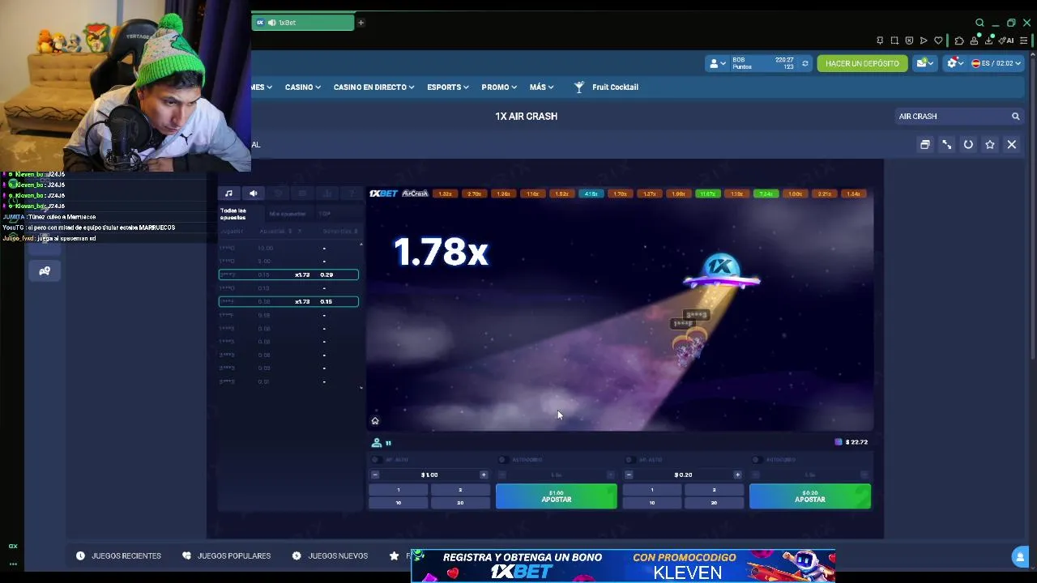The height and width of the screenshot is (583, 1037).
Task: Open the browser player icon
Action: pyautogui.click(x=924, y=40)
